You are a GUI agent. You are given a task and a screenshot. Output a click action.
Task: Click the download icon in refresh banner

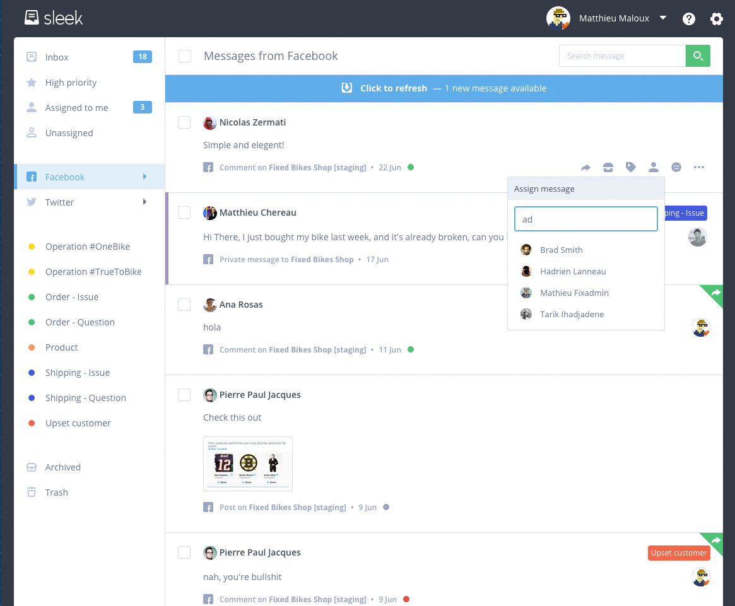347,88
